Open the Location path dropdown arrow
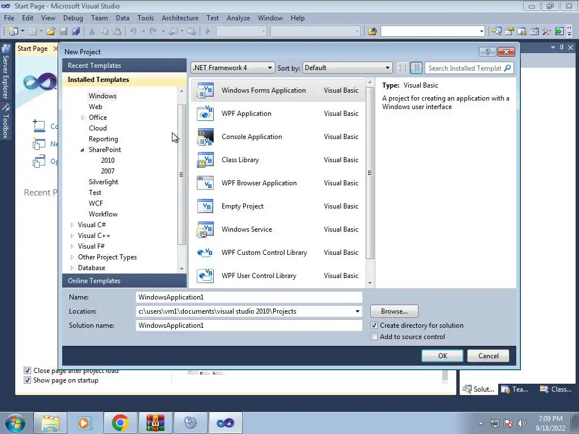Screen dimensions: 579x434 [x=357, y=311]
